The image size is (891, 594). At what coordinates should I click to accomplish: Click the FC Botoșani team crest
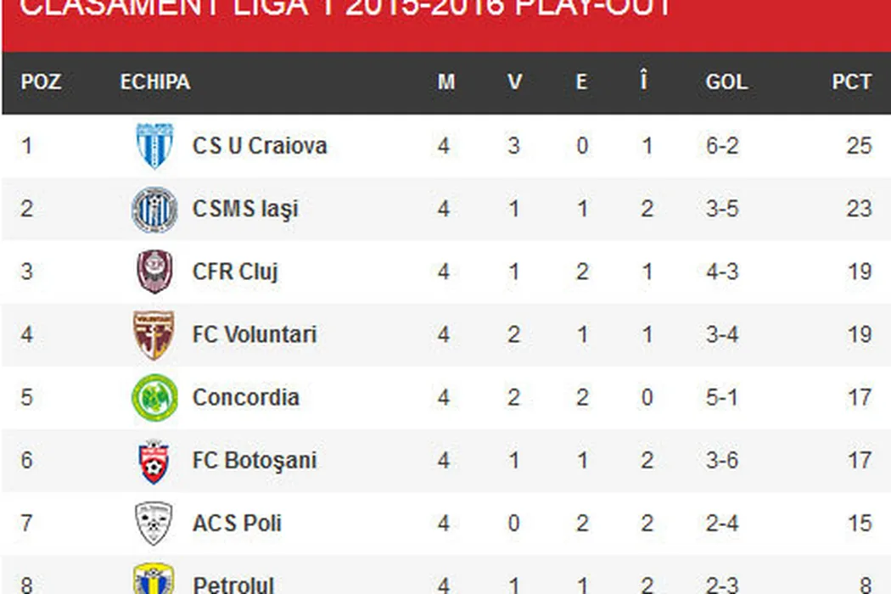(154, 461)
